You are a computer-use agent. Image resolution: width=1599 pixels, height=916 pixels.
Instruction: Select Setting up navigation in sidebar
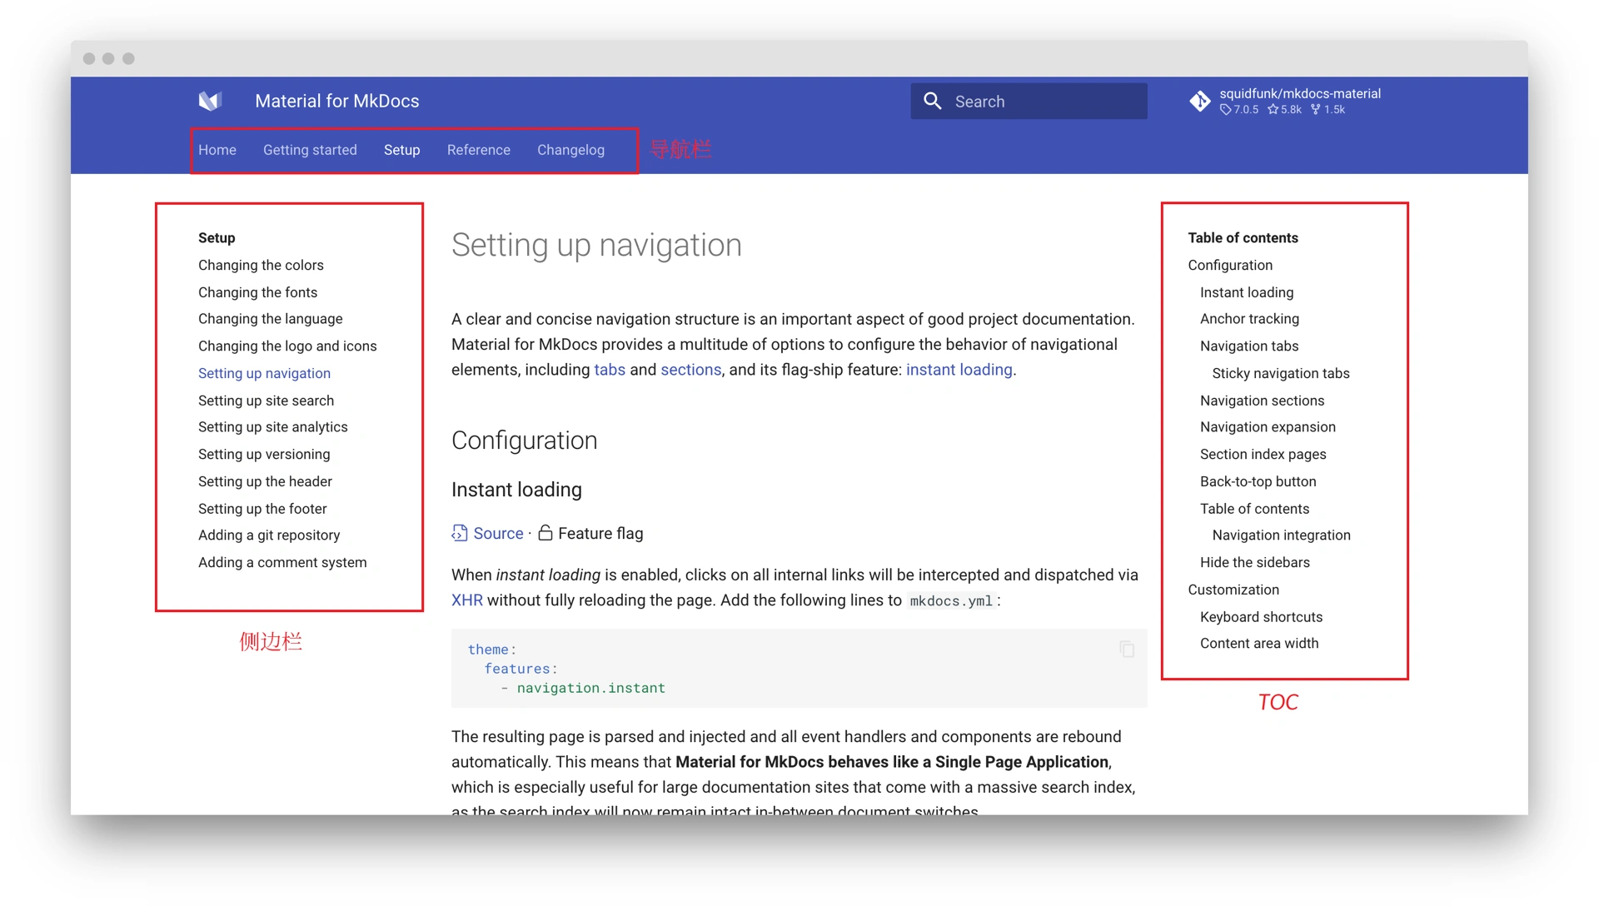point(264,373)
